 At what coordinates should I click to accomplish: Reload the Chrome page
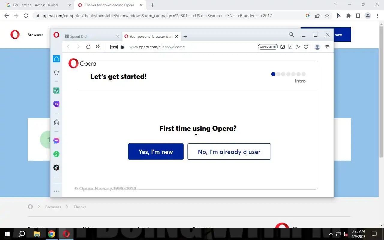coord(26,16)
